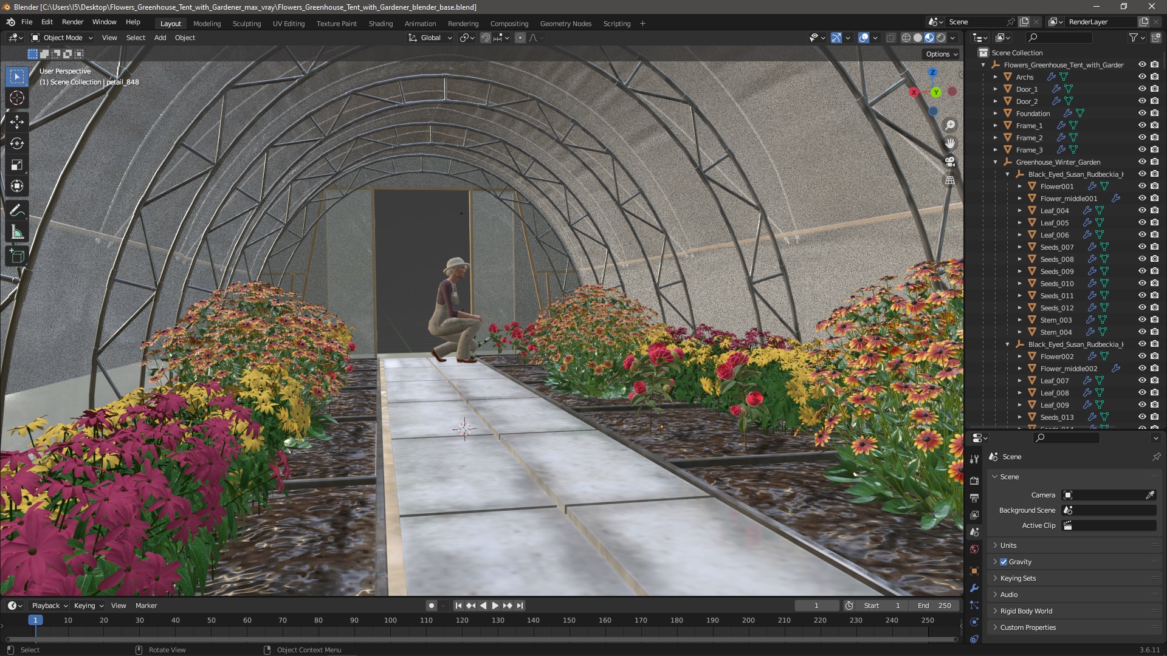Image resolution: width=1167 pixels, height=656 pixels.
Task: Open the Object Mode dropdown
Action: 62,38
